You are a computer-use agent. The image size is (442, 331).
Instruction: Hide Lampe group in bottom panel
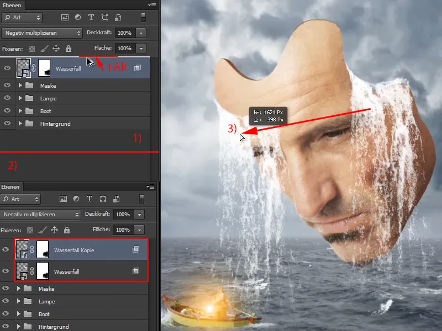pos(6,301)
